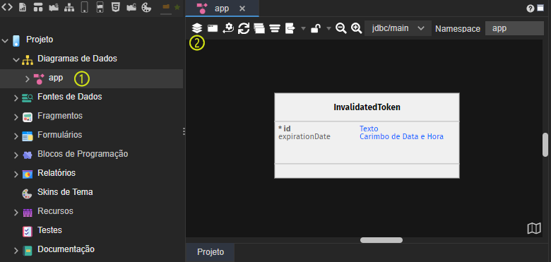Click the export document arrow icon
This screenshot has height=262, width=551.
(x=290, y=28)
